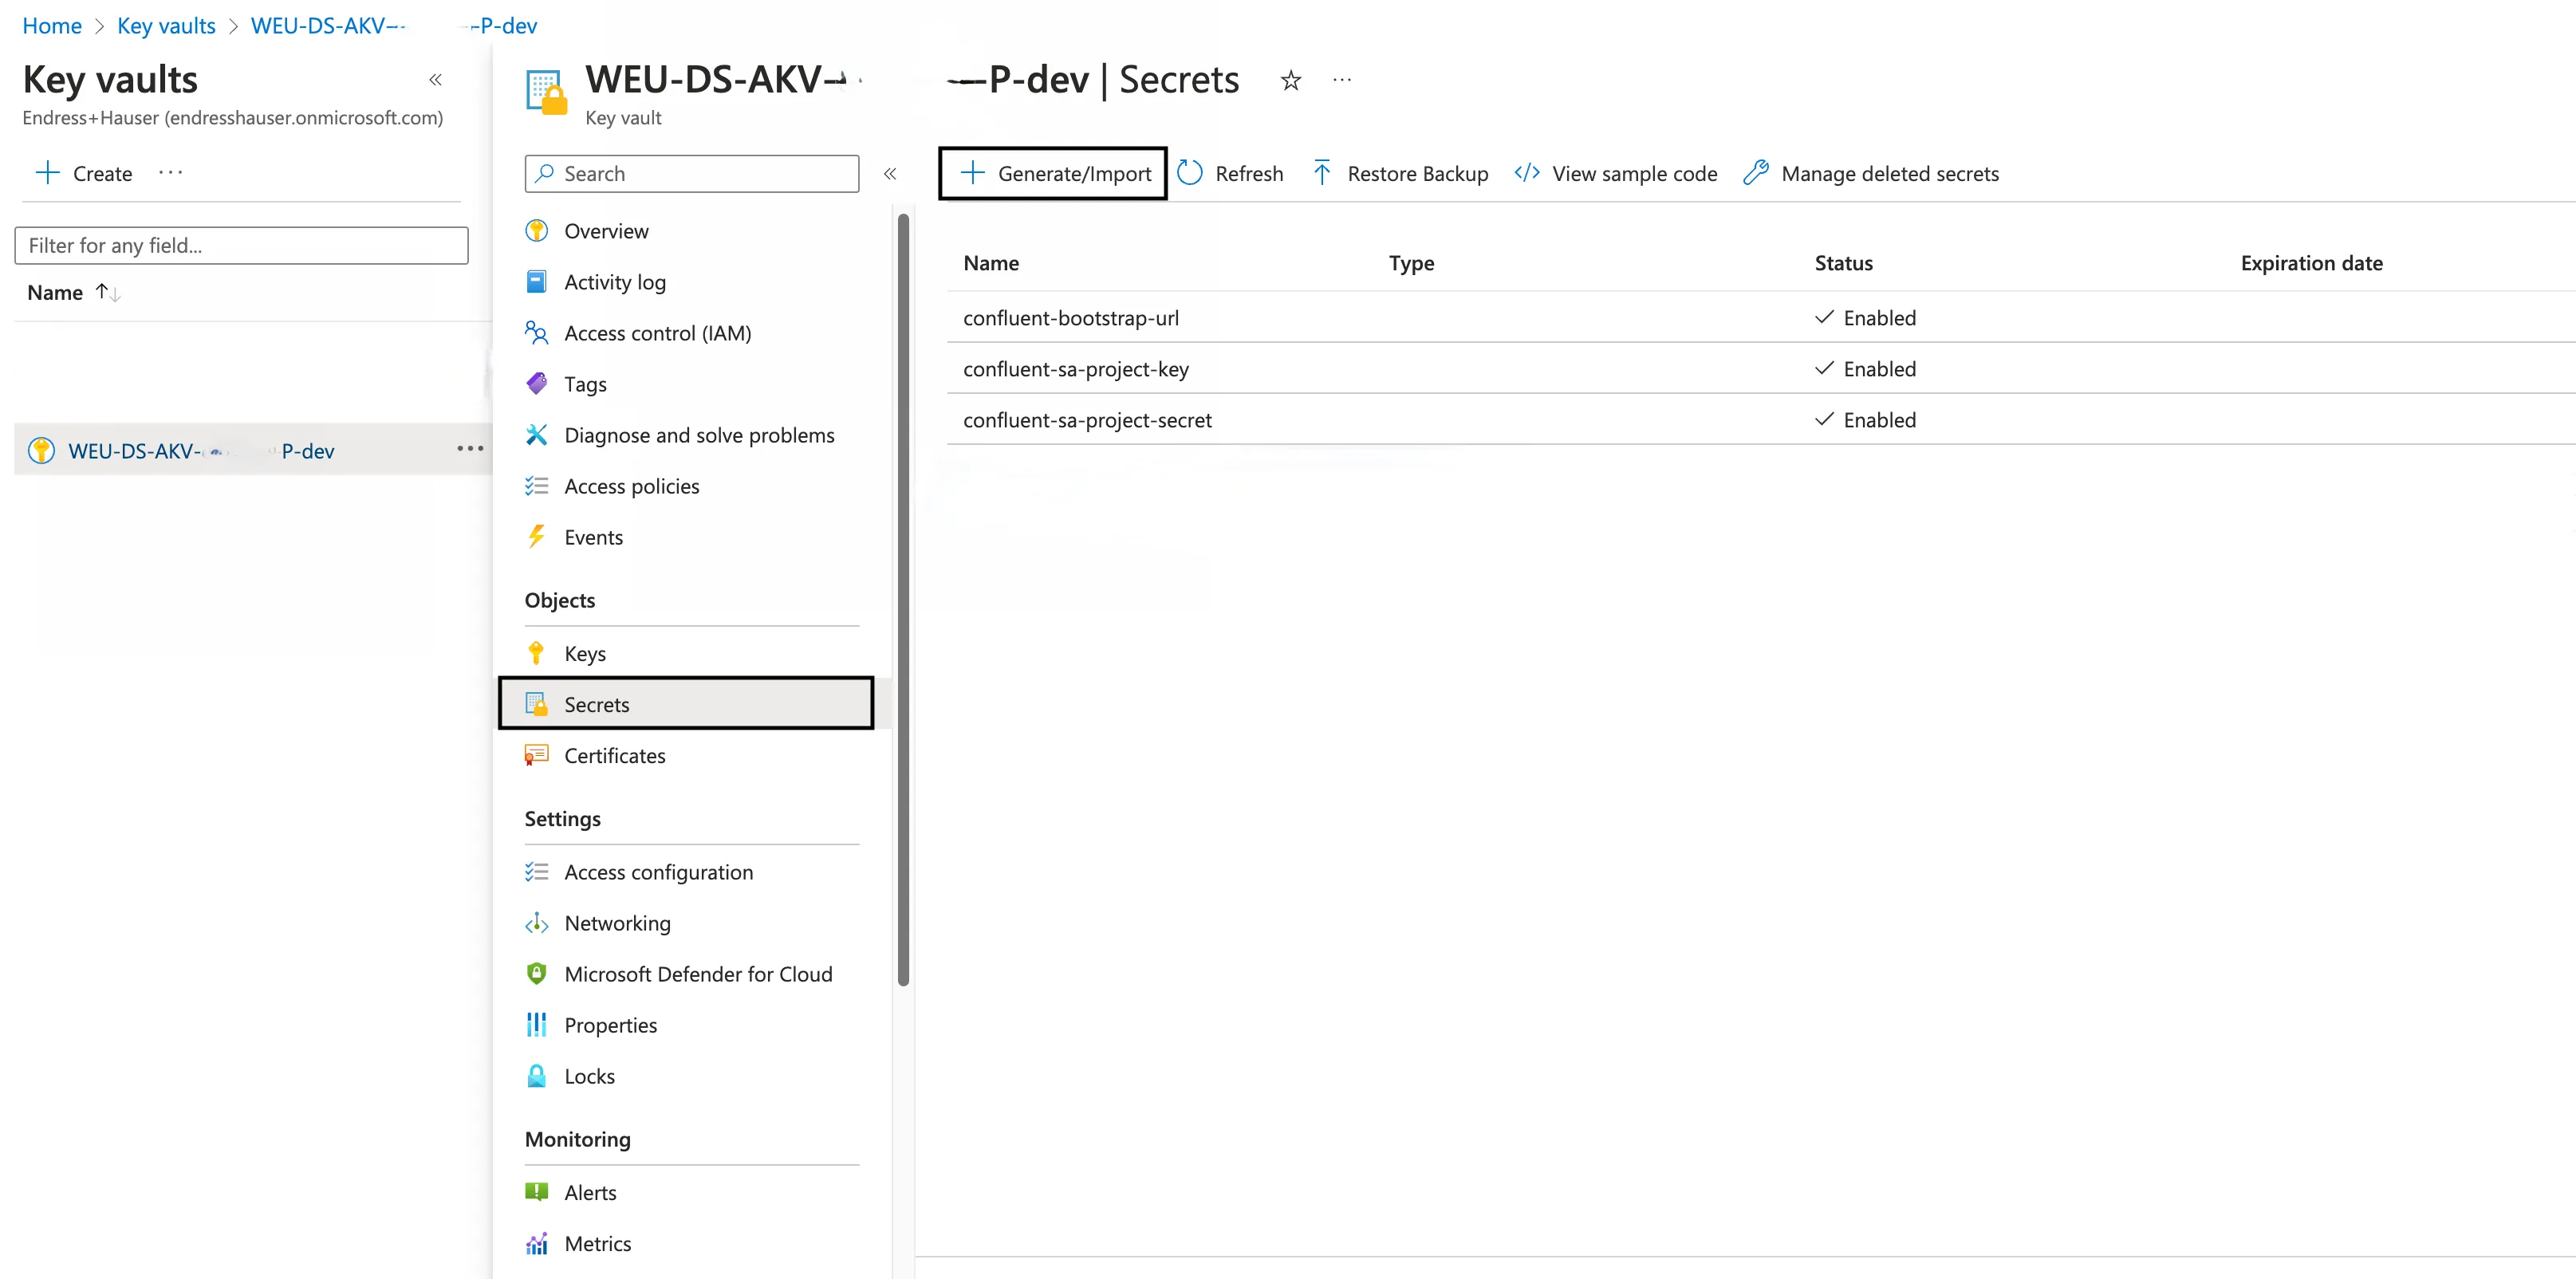Screen dimensions: 2576x1279
Task: Click the Generate/Import button
Action: [x=1053, y=173]
